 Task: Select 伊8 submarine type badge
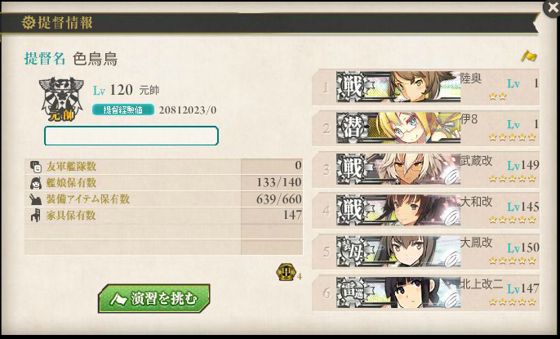click(x=351, y=127)
